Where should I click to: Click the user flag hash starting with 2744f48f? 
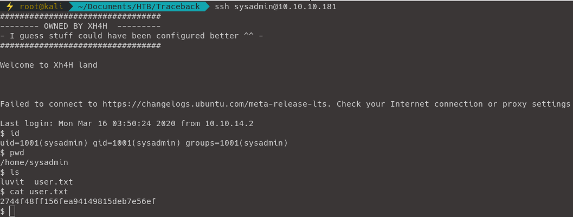pos(78,201)
